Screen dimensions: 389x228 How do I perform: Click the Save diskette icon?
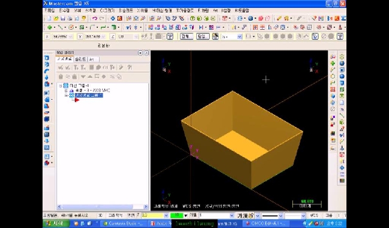[x=63, y=18]
